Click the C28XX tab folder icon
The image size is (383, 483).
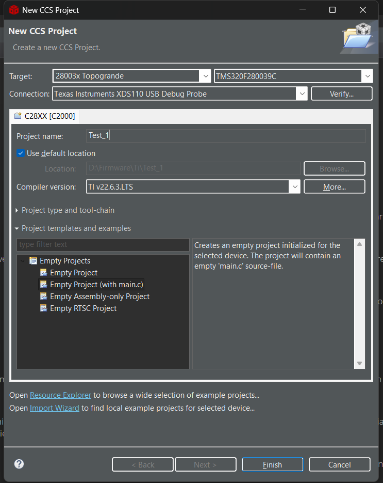click(x=18, y=116)
